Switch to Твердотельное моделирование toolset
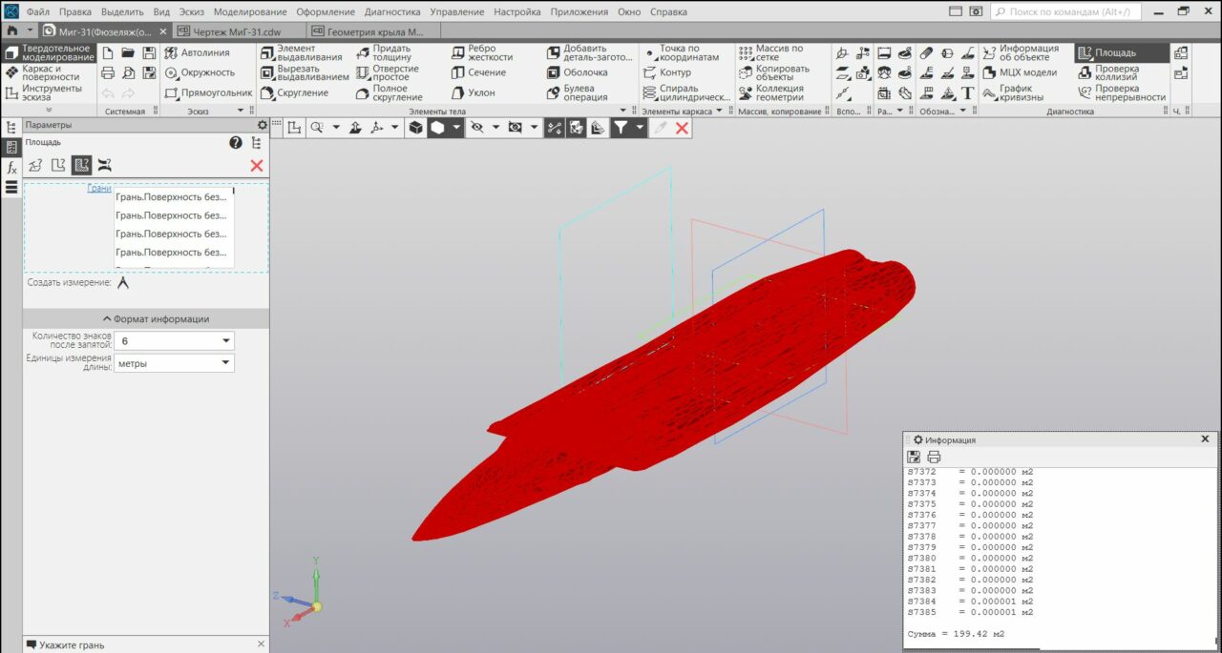Image resolution: width=1222 pixels, height=653 pixels. click(50, 52)
